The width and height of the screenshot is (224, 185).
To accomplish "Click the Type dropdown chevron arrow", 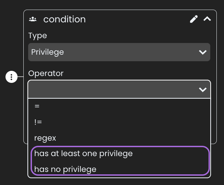I will 203,52.
